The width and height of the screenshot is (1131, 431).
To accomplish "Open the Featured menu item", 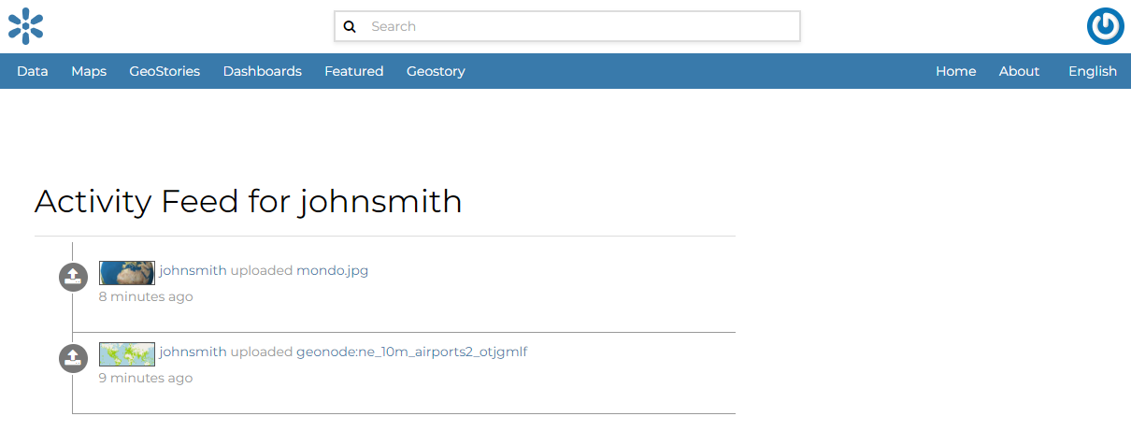I will tap(353, 71).
